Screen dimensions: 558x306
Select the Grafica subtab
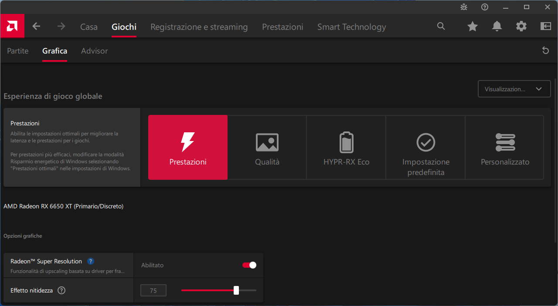55,51
